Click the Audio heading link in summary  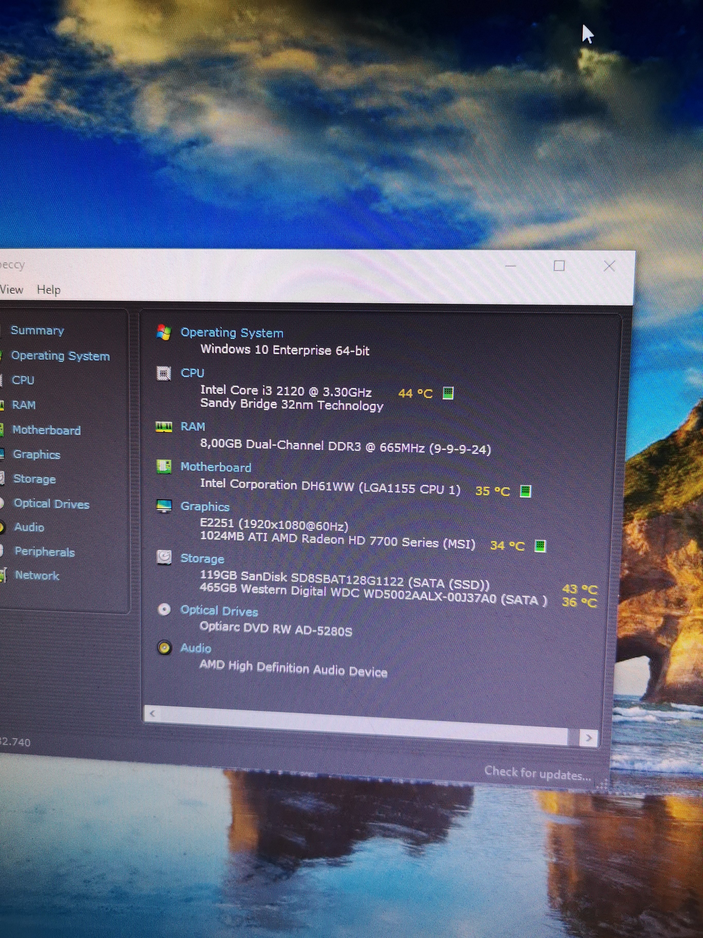(x=196, y=648)
